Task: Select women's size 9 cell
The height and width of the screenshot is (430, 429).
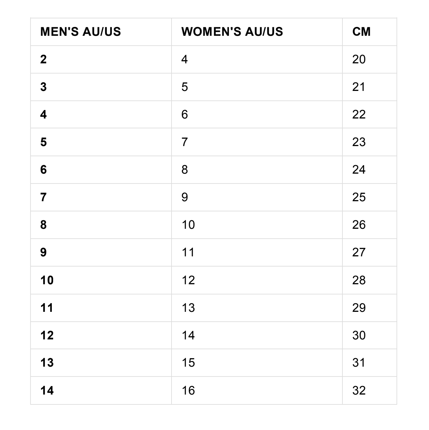Action: (185, 197)
